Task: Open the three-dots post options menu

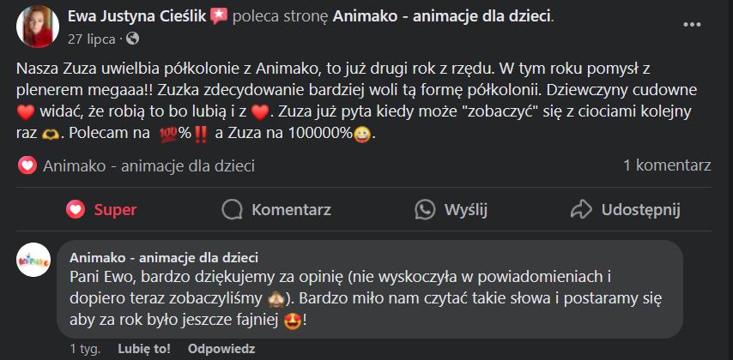Action: pos(692,24)
